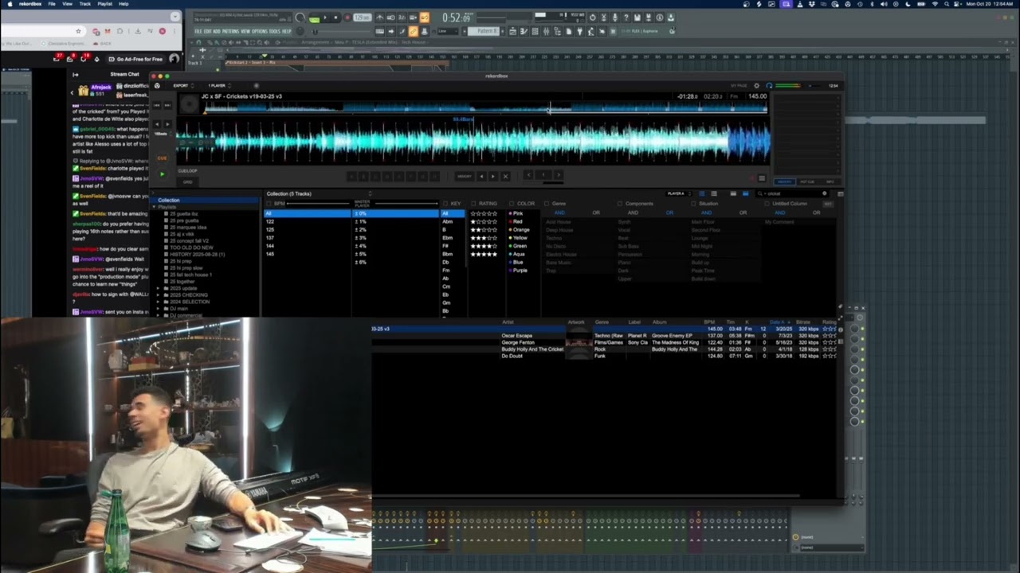Image resolution: width=1020 pixels, height=573 pixels.
Task: Open the Track menu in macOS menu bar
Action: tap(85, 4)
